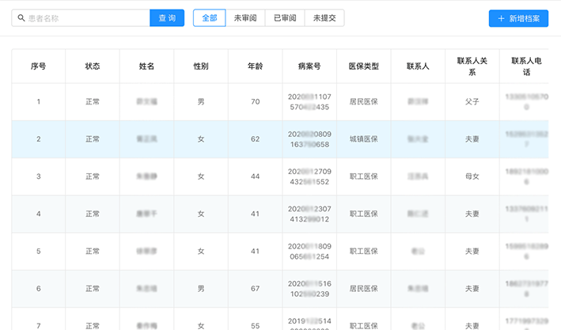Click the 联系人关系 column header
This screenshot has width=561, height=330.
[472, 66]
